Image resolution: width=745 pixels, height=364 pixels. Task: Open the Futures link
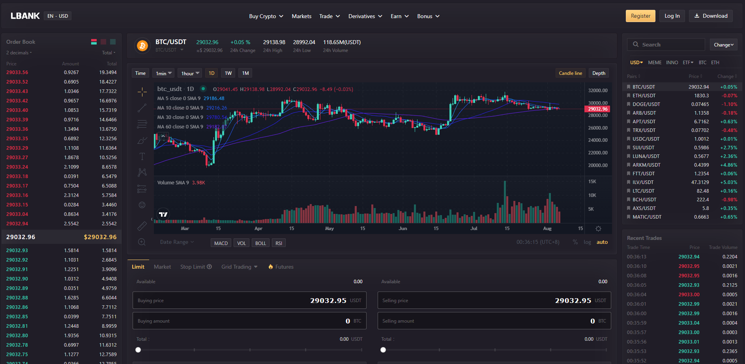(281, 267)
